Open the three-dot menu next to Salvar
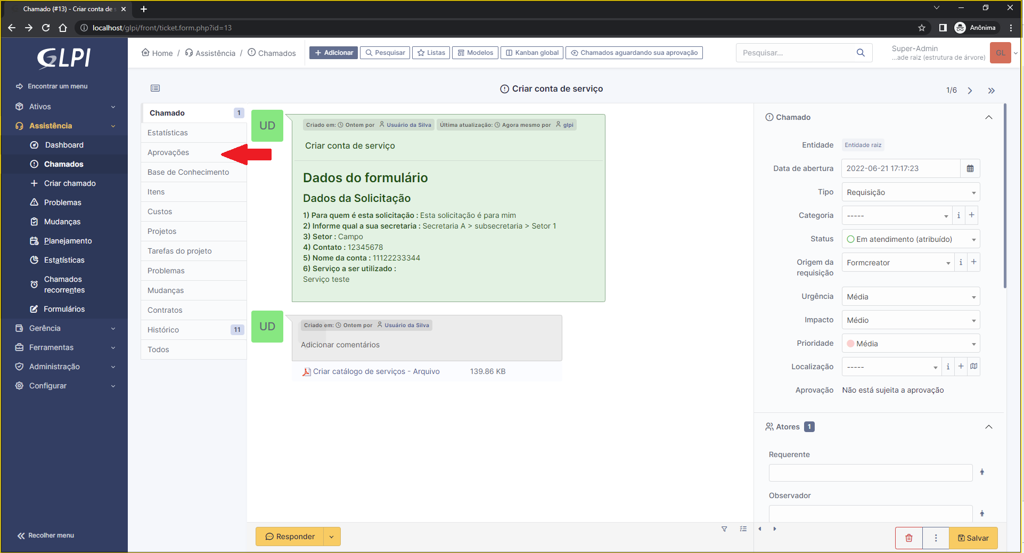 pos(936,538)
